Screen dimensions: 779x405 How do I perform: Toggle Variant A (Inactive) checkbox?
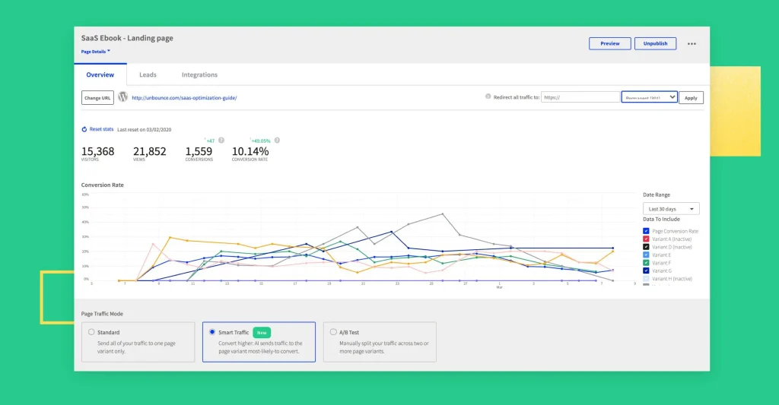point(646,239)
